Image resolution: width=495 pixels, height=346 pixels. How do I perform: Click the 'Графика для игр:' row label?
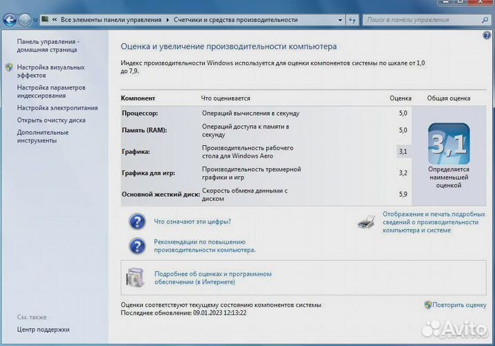point(148,173)
